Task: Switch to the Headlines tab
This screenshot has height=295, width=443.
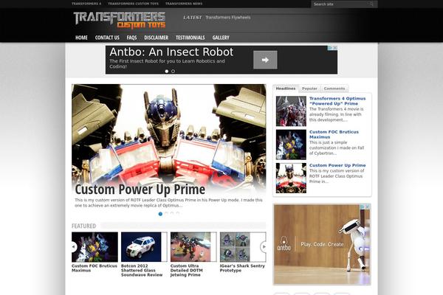Action: point(286,88)
